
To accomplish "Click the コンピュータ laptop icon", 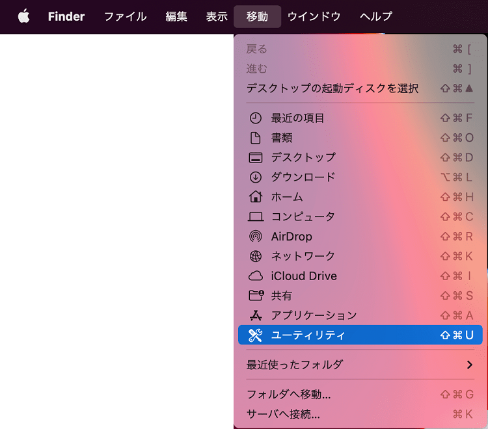I will [x=256, y=216].
